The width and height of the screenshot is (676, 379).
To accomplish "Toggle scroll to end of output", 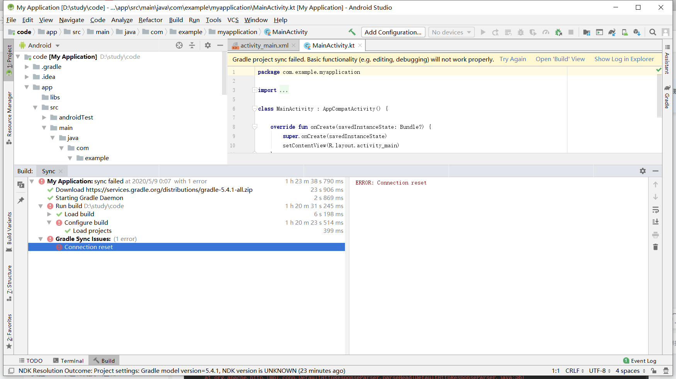I will (656, 222).
